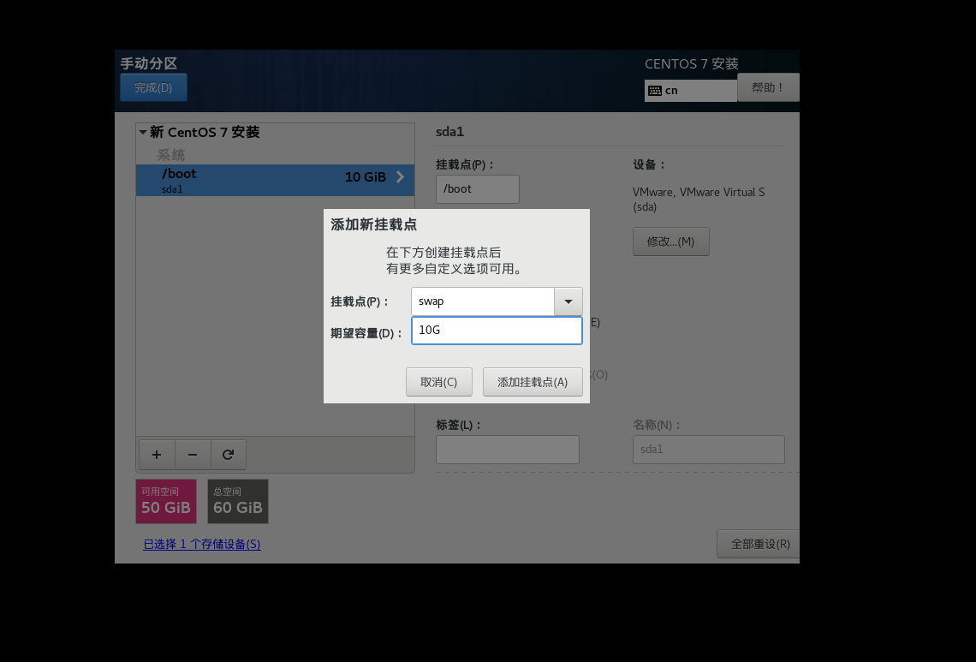
Task: Click the 修改...(M) device button
Action: 670,241
